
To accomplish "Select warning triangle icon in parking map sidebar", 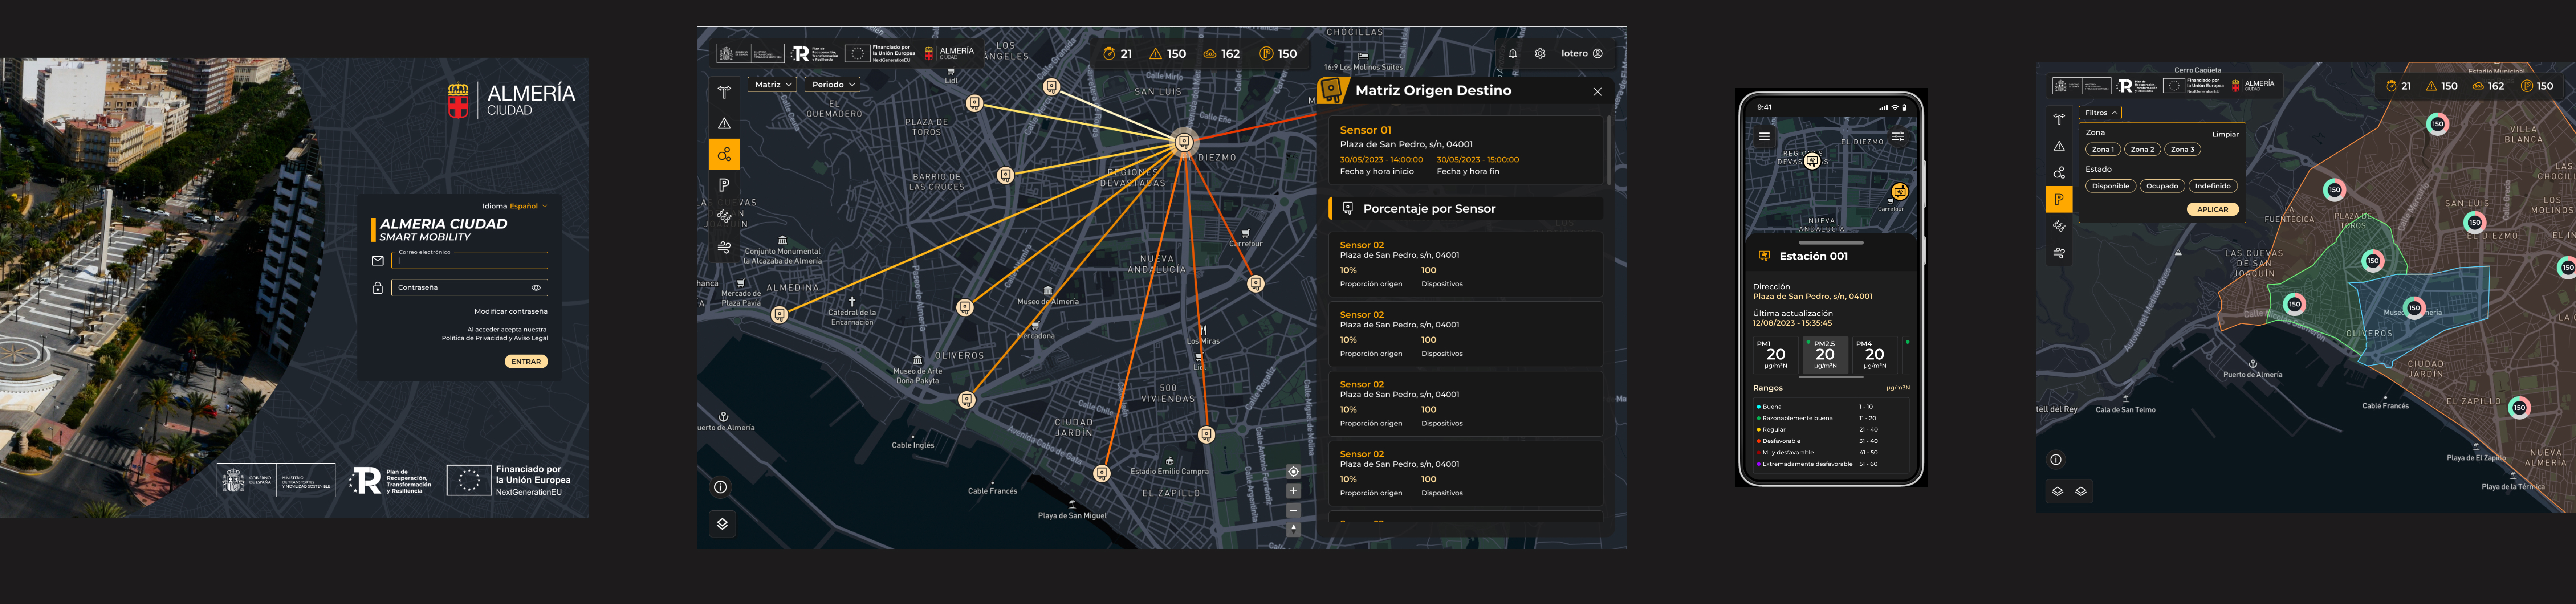I will (x=2059, y=146).
